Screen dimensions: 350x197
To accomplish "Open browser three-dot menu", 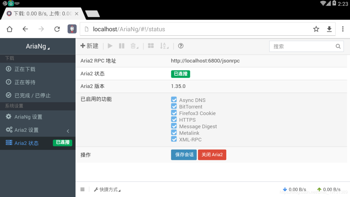I will [x=343, y=29].
